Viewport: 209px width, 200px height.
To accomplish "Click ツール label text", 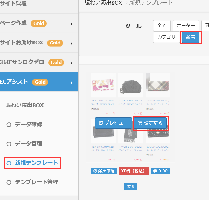I will click(x=133, y=26).
